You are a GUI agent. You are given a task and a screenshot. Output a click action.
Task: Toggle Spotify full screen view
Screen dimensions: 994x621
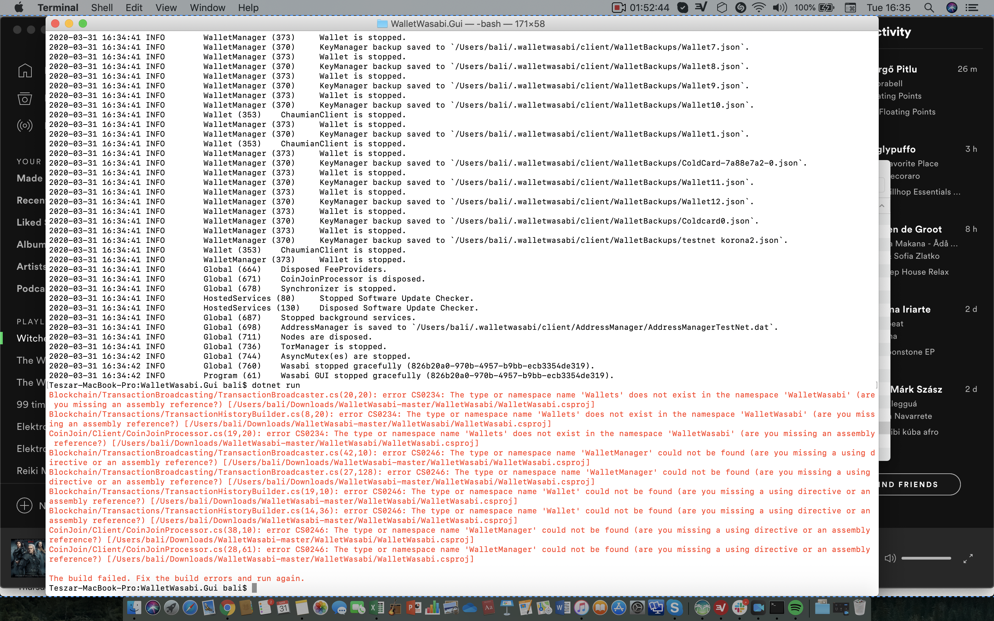click(x=968, y=558)
